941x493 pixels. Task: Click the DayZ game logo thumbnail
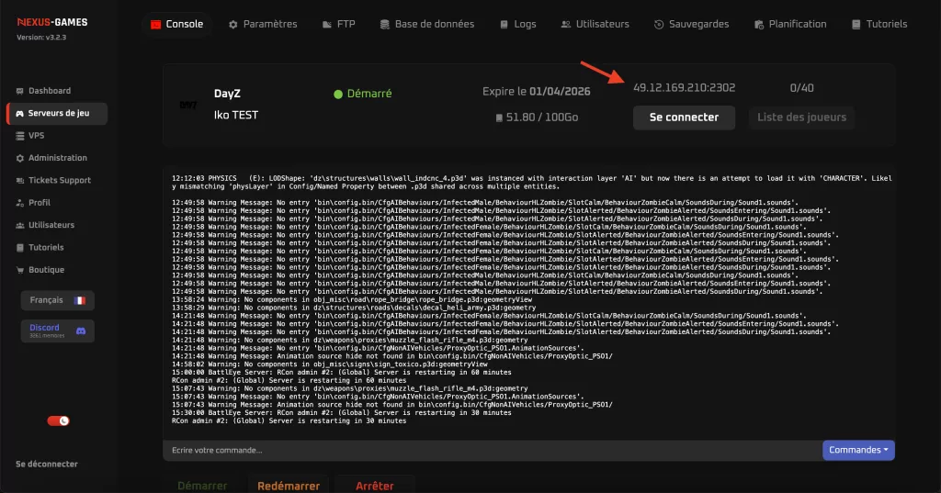[188, 105]
